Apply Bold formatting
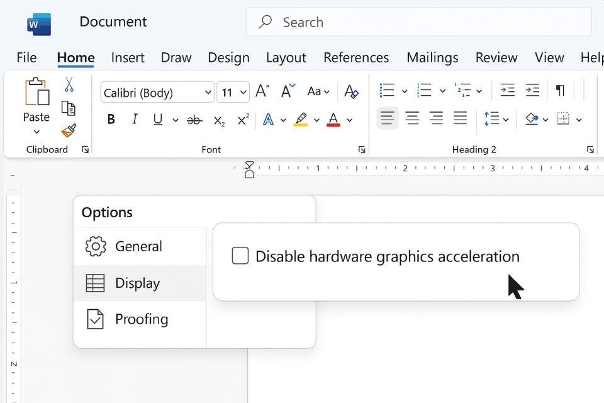This screenshot has height=403, width=604. 111,120
